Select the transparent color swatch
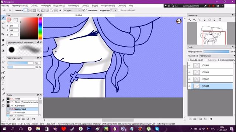The image size is (236, 132). tap(15, 20)
